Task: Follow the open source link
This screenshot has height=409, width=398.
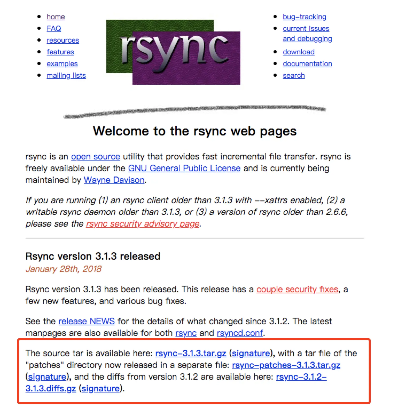Action: (95, 157)
